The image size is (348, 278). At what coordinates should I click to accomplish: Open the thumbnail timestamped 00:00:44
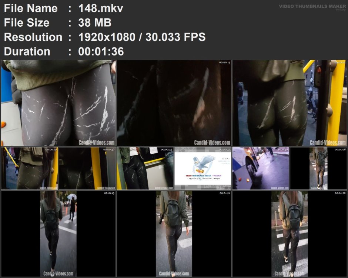(x=145, y=168)
